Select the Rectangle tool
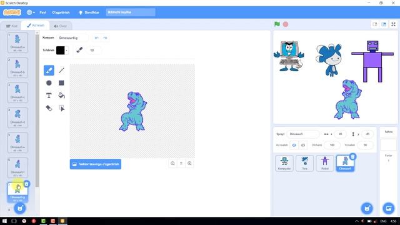This screenshot has height=225, width=400. 61,83
